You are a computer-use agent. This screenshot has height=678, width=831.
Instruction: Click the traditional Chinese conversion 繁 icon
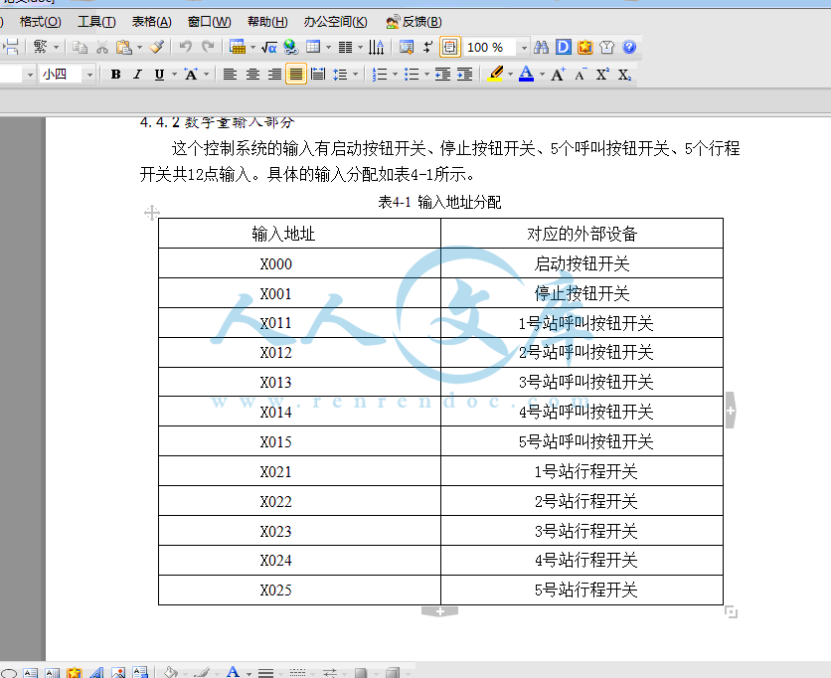(41, 47)
